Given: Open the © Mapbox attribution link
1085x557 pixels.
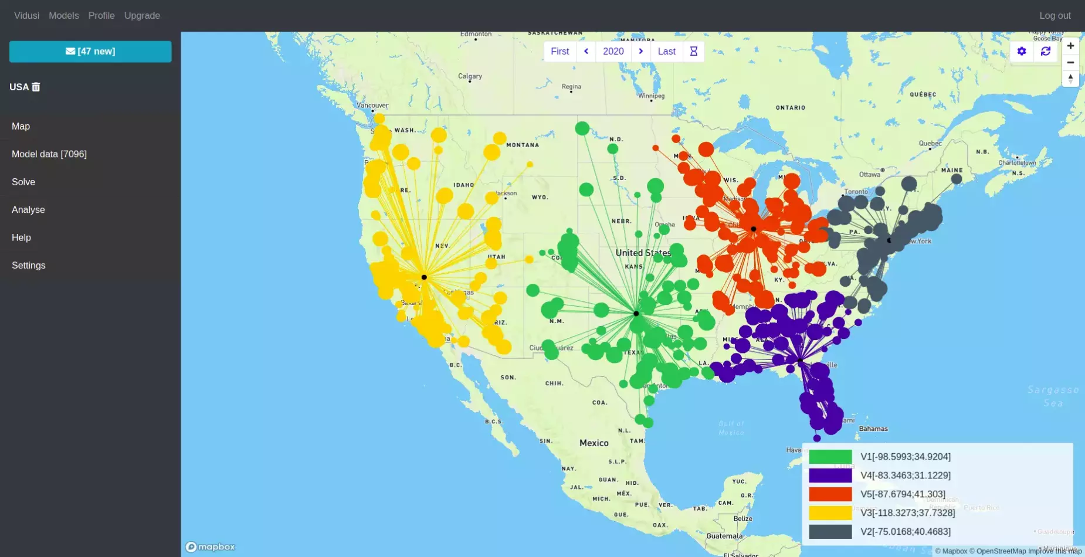Looking at the screenshot, I should [x=951, y=551].
